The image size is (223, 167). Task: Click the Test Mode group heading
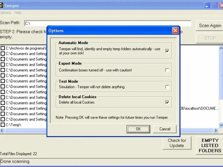point(68,81)
